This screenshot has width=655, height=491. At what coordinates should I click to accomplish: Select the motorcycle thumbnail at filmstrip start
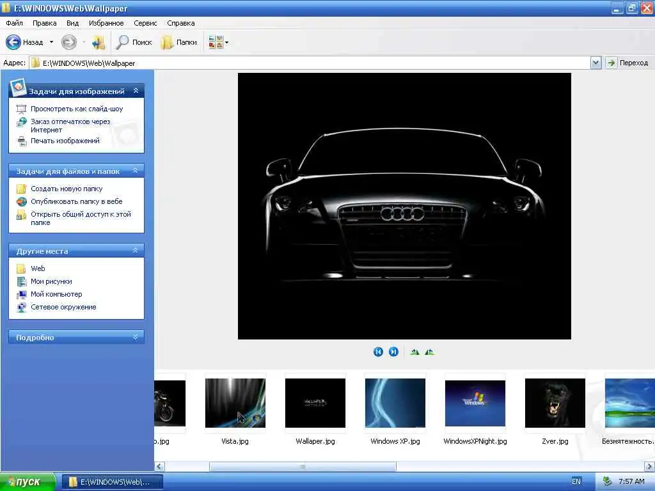[170, 403]
